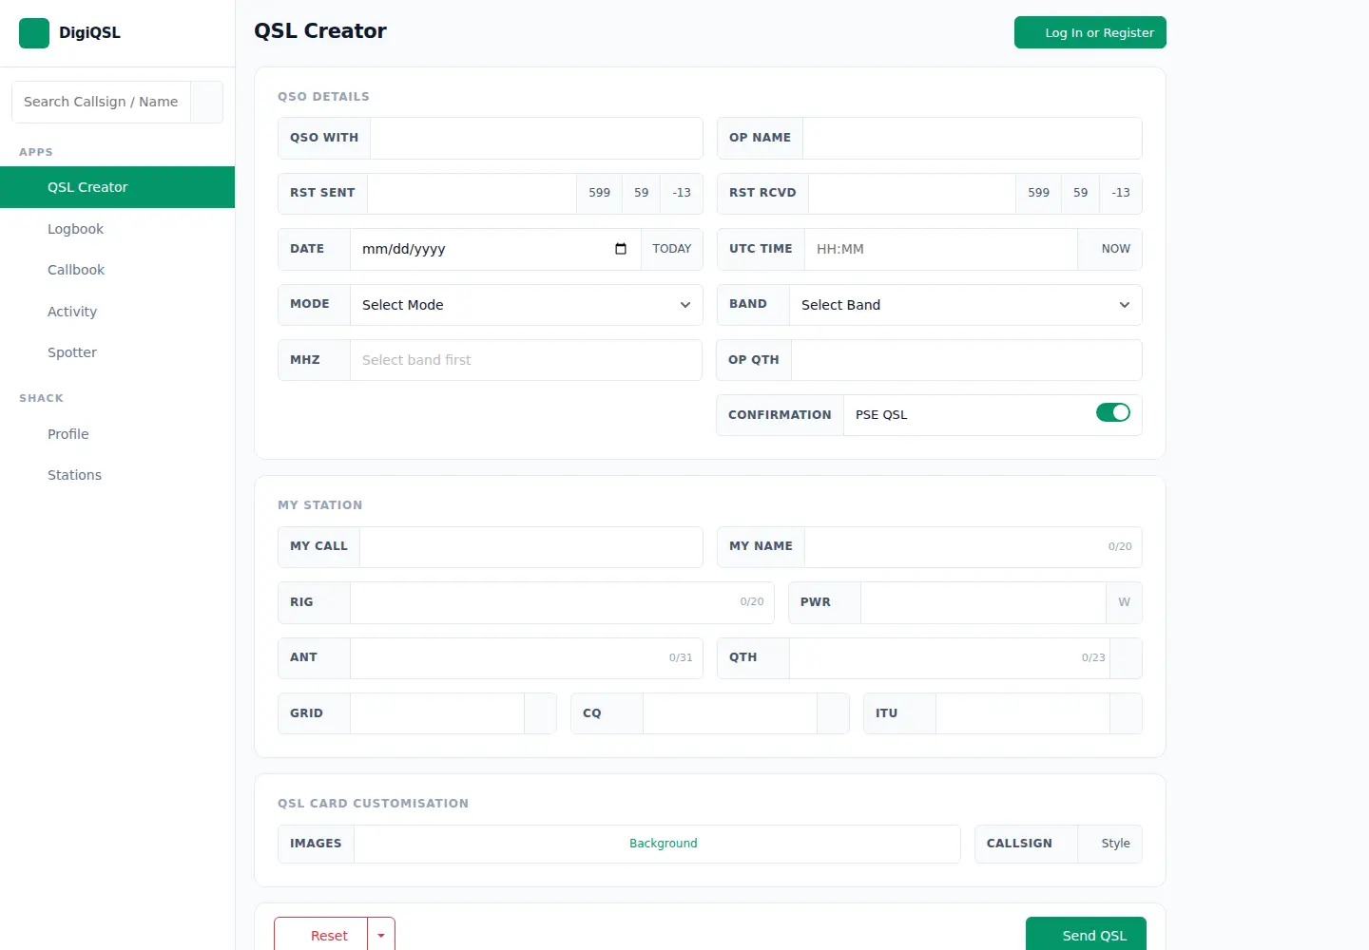Focus the Search Callsign / Name field
Viewport: 1369px width, 950px height.
[x=102, y=102]
